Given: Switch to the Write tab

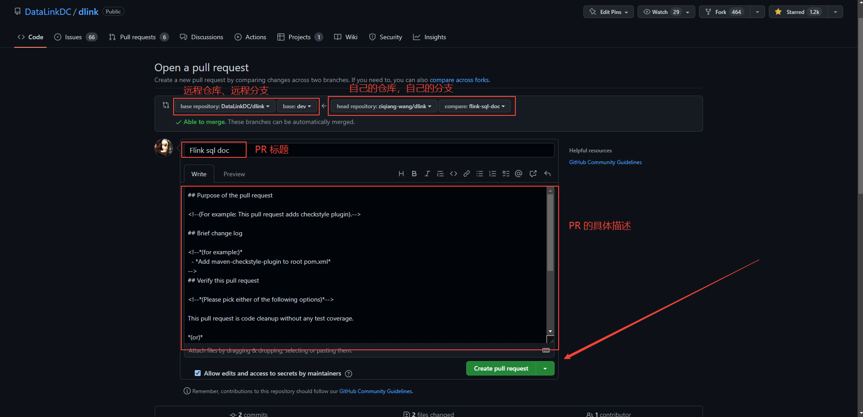Looking at the screenshot, I should (x=199, y=174).
